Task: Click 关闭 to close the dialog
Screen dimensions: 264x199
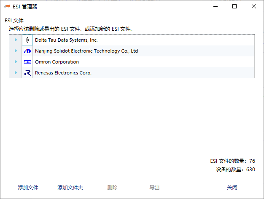Action: tap(232, 187)
